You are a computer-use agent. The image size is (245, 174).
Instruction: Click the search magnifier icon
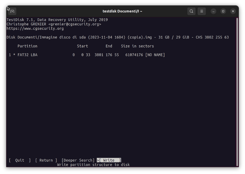tap(191, 11)
